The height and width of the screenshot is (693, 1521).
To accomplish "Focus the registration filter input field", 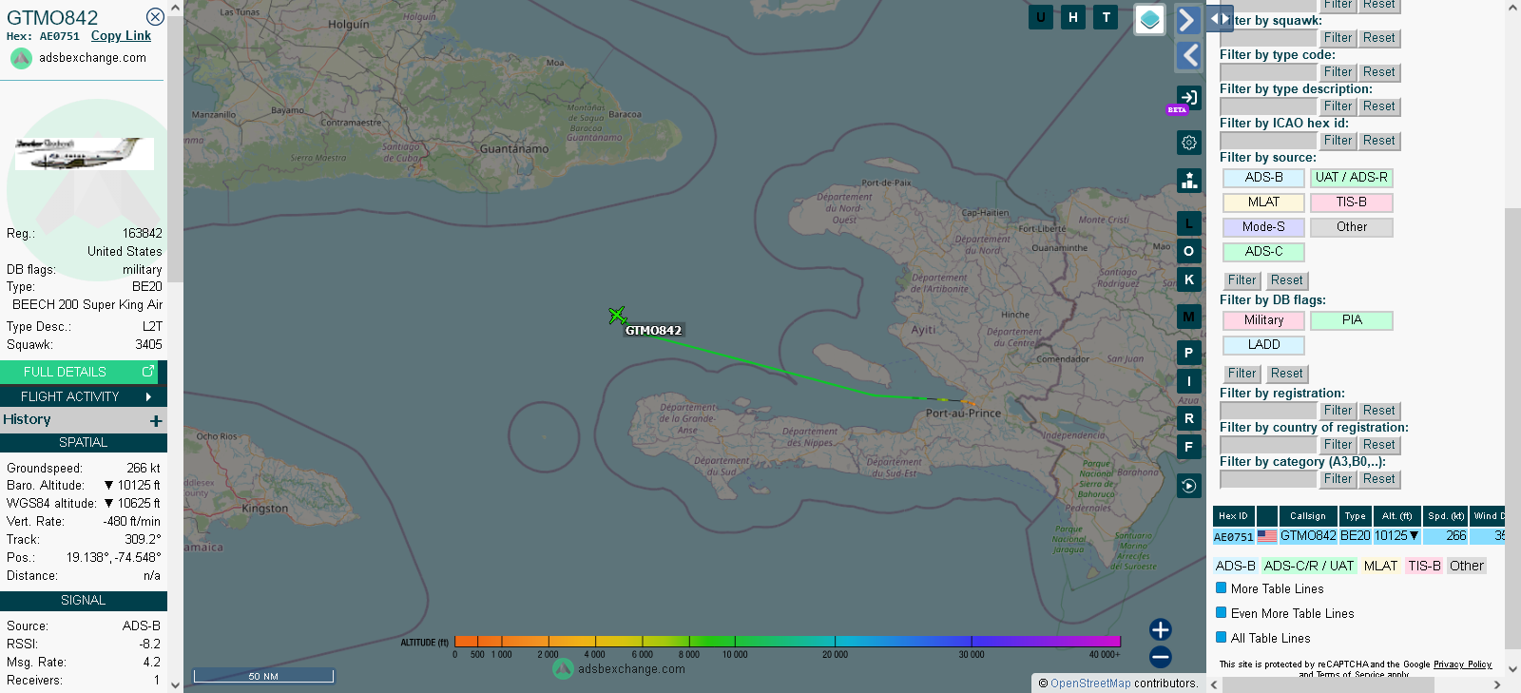I will pos(1268,411).
